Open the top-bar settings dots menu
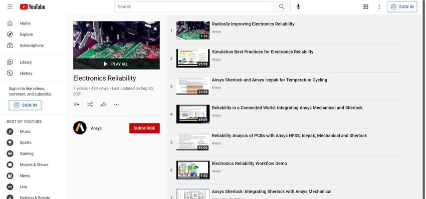 coord(379,7)
